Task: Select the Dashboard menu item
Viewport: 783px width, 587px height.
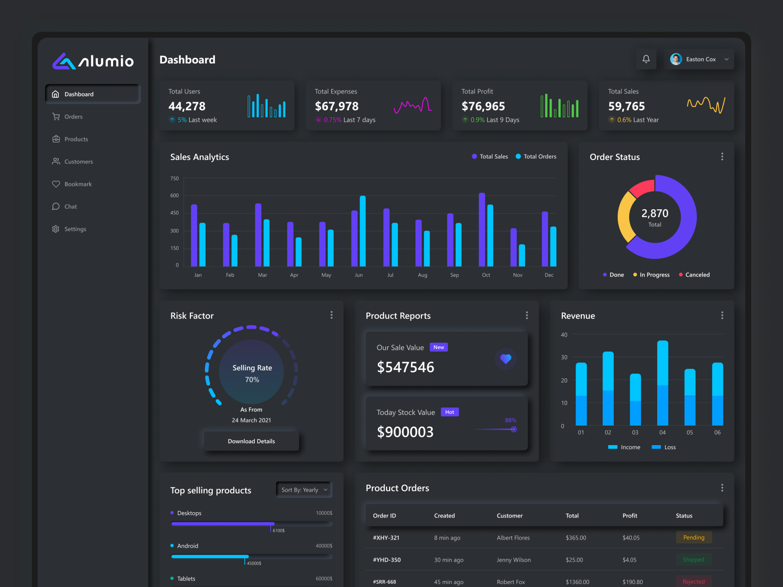Action: (78, 94)
